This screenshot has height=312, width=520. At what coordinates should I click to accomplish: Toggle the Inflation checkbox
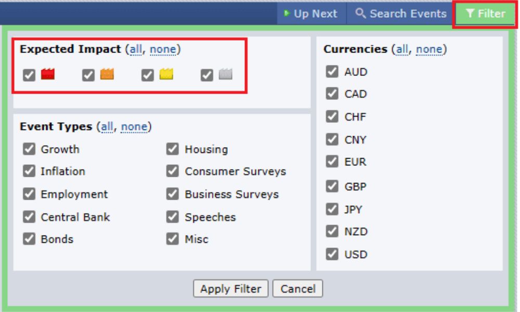[29, 171]
